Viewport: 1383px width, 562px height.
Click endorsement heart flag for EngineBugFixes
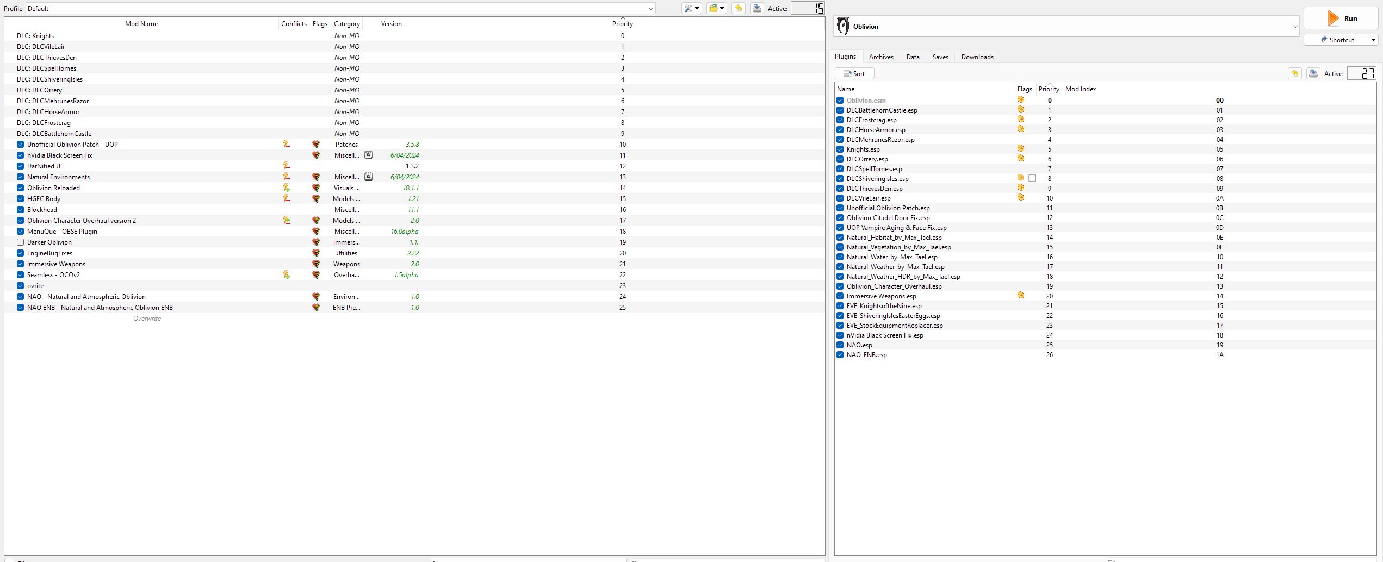click(x=315, y=253)
